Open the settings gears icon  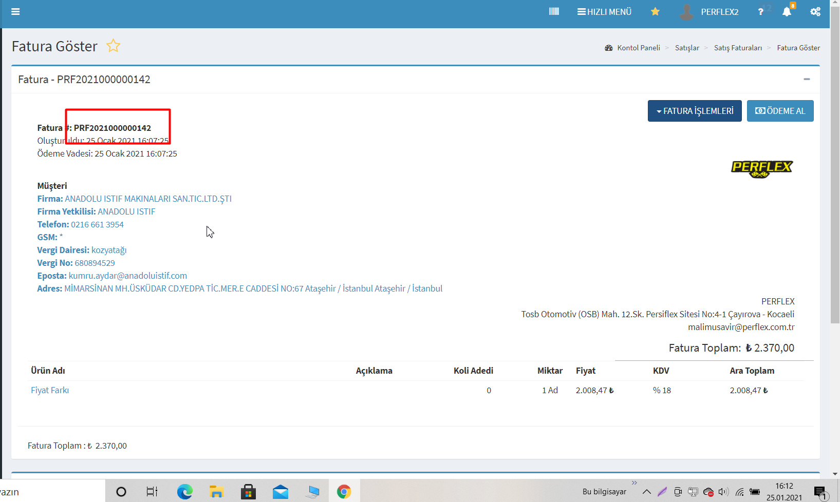[815, 12]
